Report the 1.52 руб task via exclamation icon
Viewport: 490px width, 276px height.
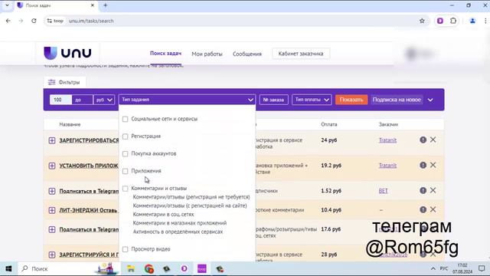click(423, 191)
